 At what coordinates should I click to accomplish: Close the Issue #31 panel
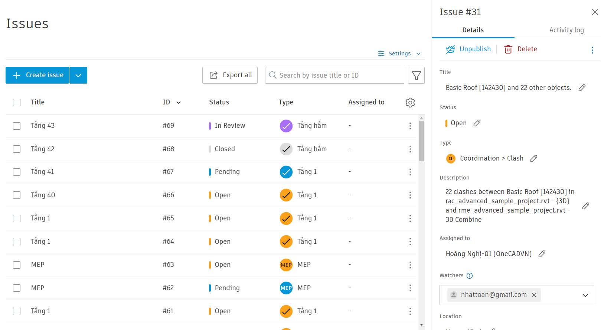pos(595,12)
